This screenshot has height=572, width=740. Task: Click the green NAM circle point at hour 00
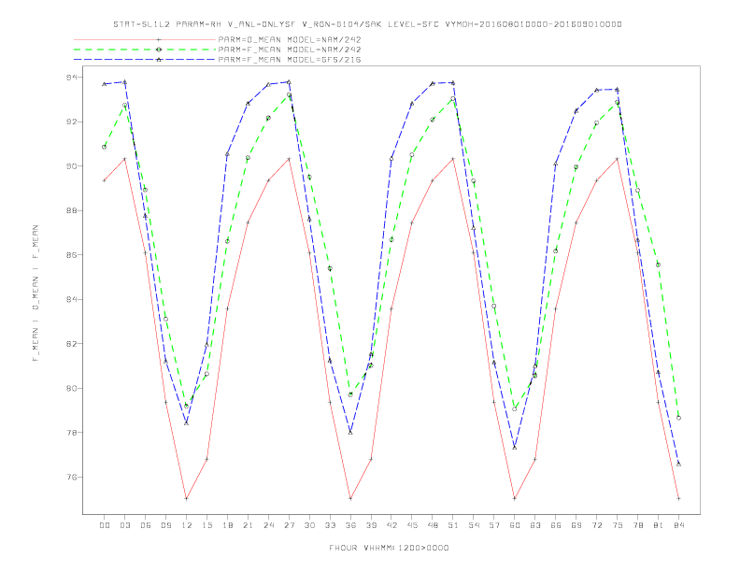click(x=105, y=147)
